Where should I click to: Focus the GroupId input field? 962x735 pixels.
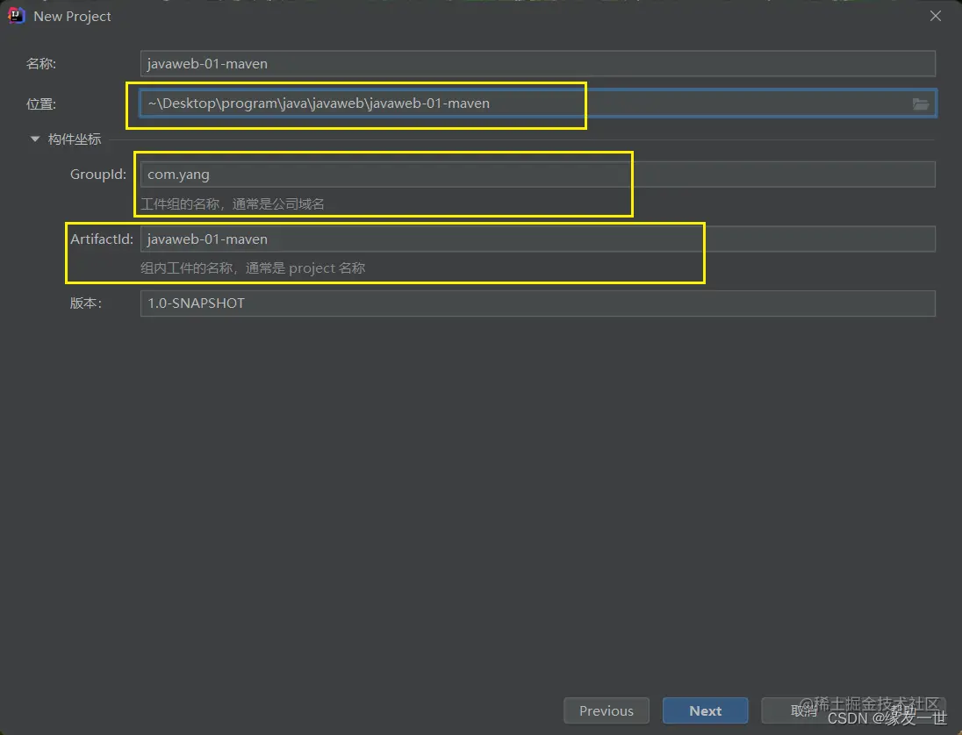coord(537,174)
